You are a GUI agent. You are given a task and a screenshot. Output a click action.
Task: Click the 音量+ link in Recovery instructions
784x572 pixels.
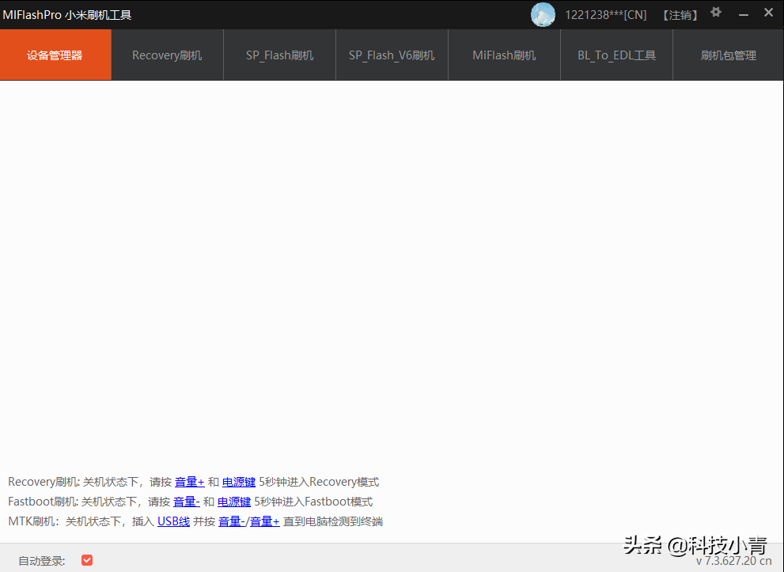190,481
